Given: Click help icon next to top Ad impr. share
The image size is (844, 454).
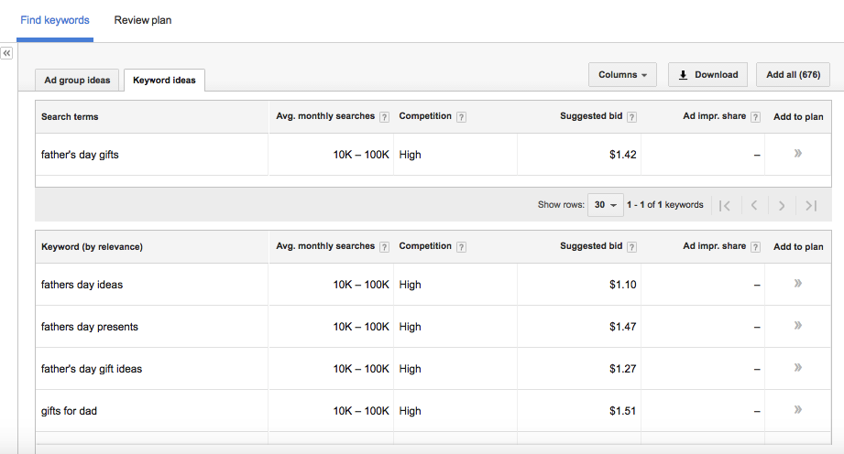Looking at the screenshot, I should coord(755,117).
